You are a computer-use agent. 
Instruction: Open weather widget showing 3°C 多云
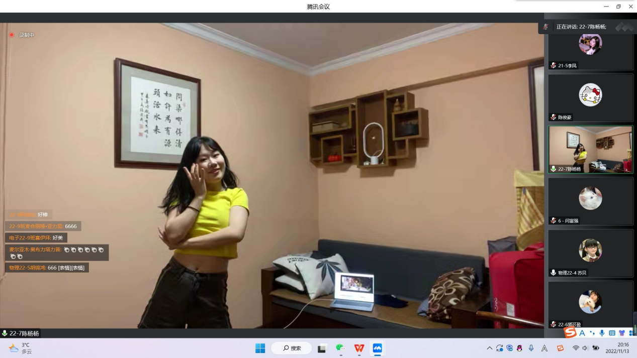click(x=21, y=348)
